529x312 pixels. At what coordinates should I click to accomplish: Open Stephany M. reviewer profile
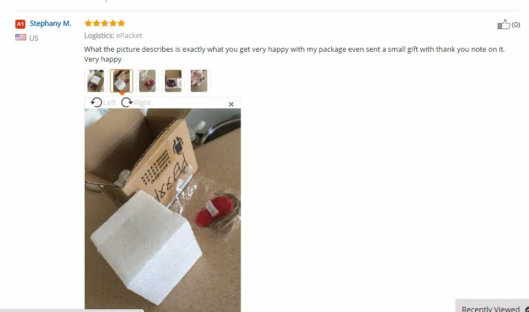(x=51, y=23)
